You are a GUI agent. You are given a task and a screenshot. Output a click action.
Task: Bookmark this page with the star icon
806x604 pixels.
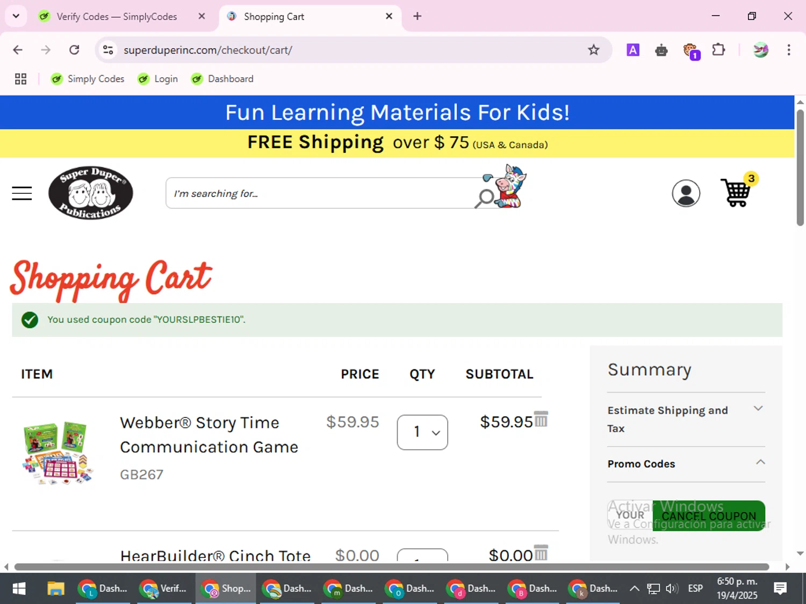(x=593, y=50)
